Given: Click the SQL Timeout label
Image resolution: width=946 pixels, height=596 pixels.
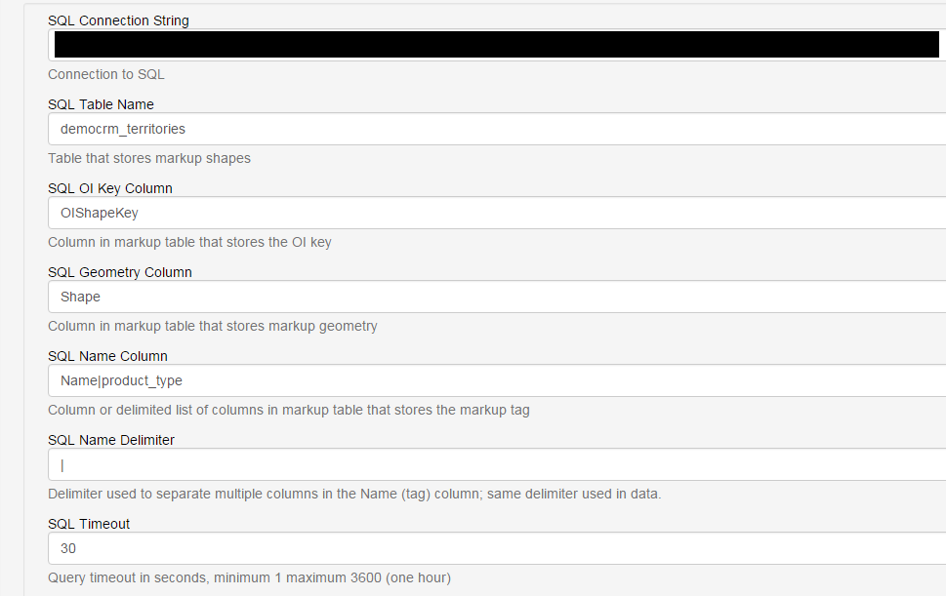Looking at the screenshot, I should (x=89, y=524).
